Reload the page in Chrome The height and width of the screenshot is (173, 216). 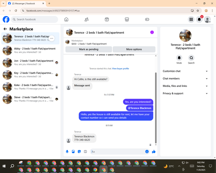point(16,11)
